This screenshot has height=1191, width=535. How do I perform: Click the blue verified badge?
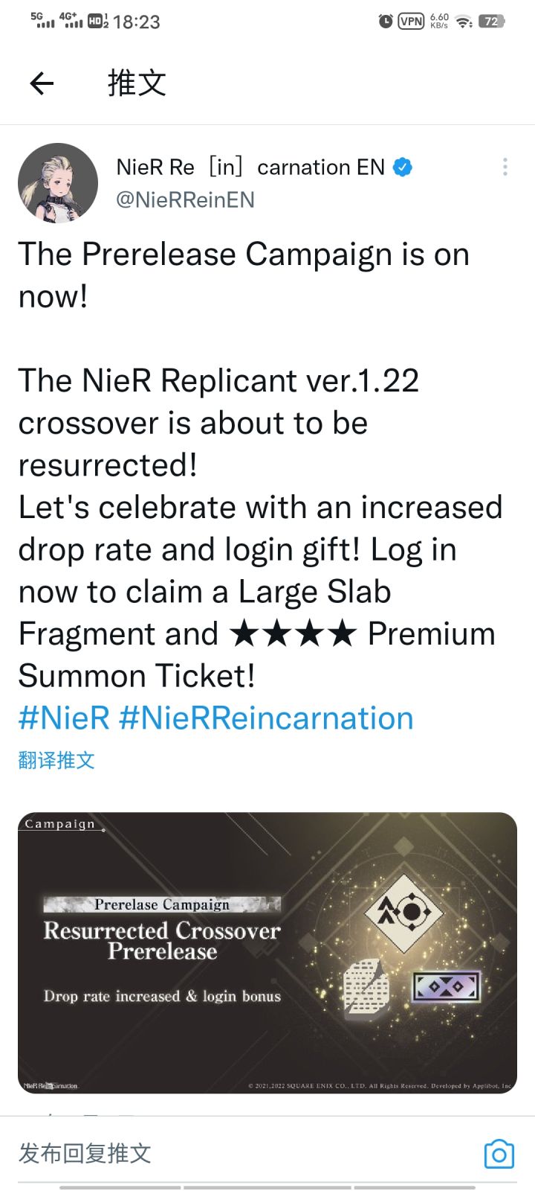coord(403,167)
